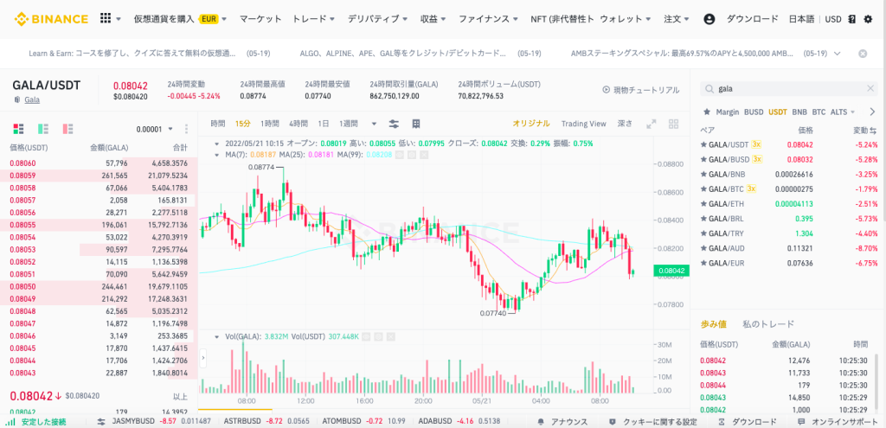This screenshot has width=886, height=428.
Task: Switch to the Trading View chart tab
Action: coord(584,124)
